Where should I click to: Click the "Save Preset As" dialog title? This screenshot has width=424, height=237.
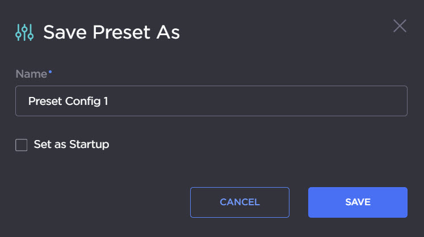pos(111,32)
